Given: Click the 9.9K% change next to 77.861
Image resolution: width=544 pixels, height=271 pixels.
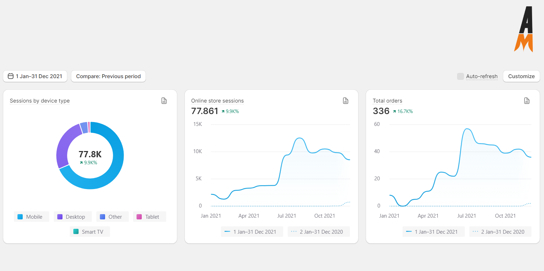Looking at the screenshot, I should [230, 112].
